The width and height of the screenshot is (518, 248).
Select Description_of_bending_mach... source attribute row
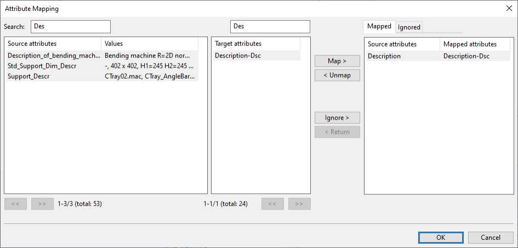54,56
